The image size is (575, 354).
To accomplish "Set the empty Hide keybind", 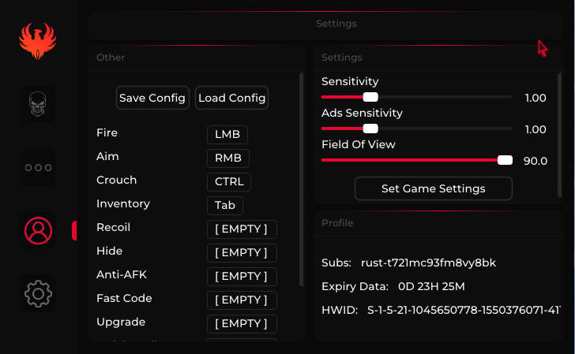I will (242, 253).
